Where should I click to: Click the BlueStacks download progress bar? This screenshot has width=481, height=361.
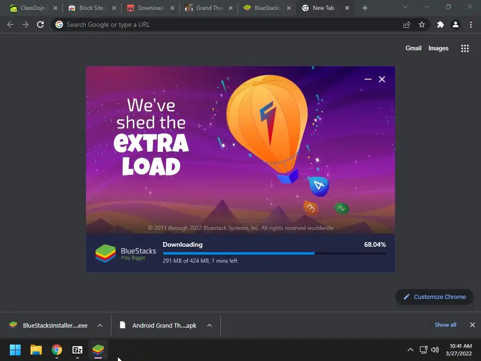pyautogui.click(x=274, y=253)
